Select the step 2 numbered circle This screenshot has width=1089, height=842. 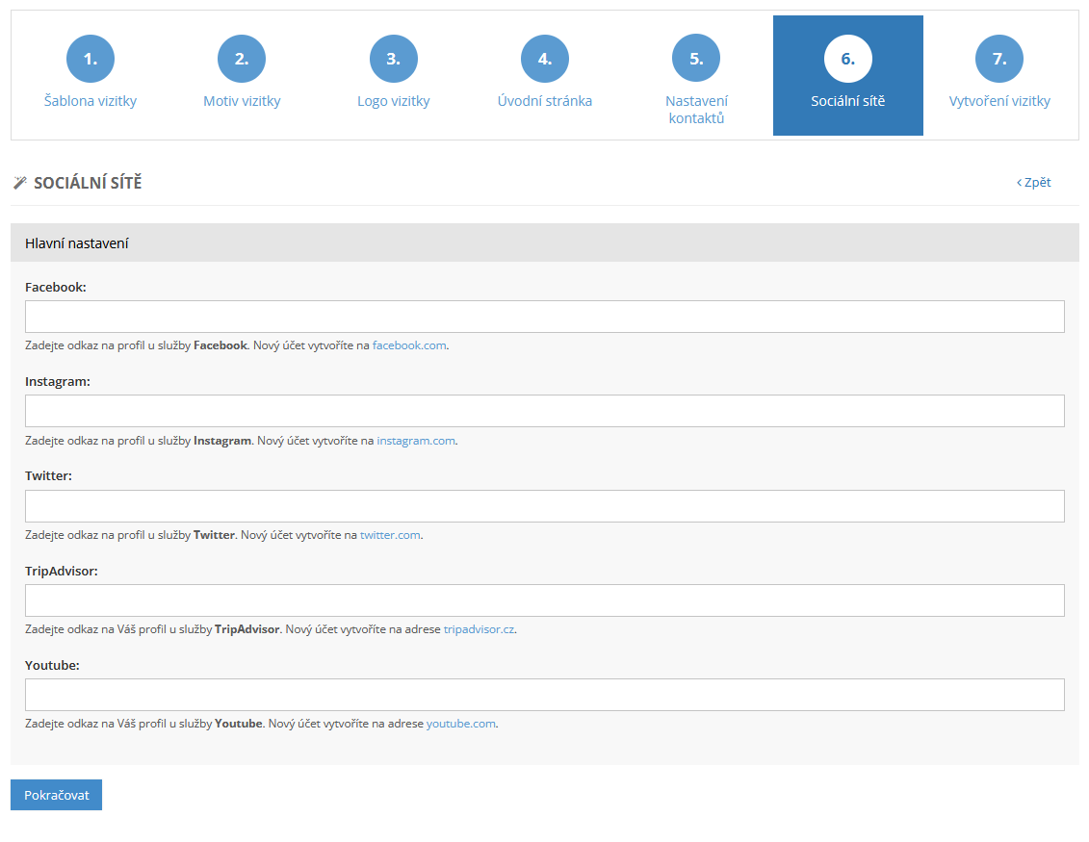pyautogui.click(x=242, y=59)
